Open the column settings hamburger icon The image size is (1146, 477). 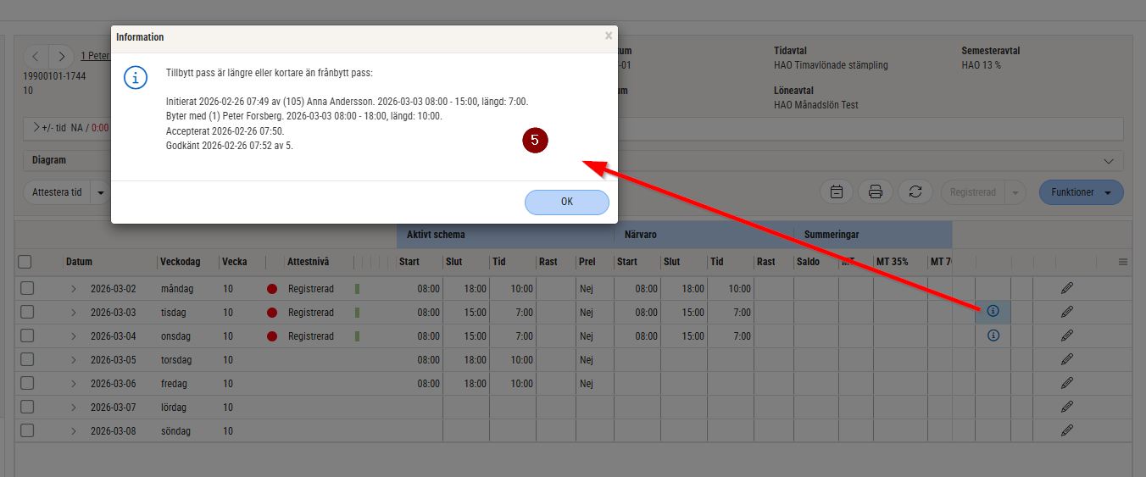[1123, 262]
